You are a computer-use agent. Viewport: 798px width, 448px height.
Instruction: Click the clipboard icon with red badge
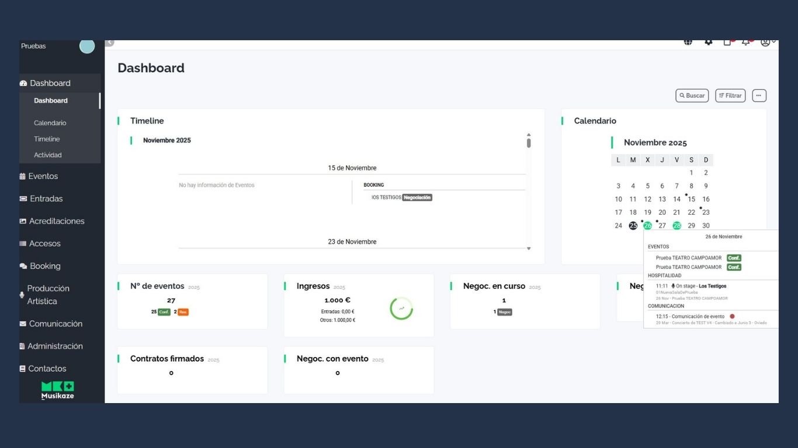click(x=727, y=42)
